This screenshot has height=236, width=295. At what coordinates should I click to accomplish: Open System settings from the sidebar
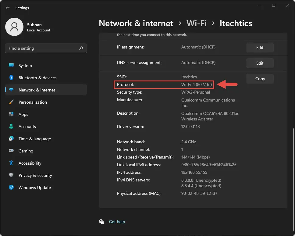[25, 66]
